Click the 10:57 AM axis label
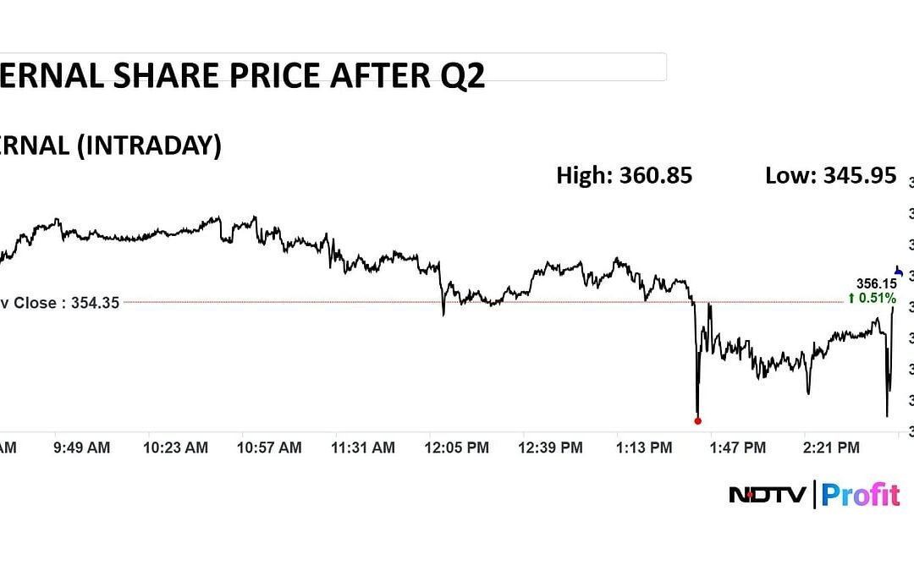 (x=270, y=448)
